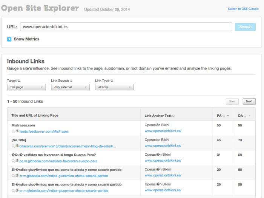Click 'PA' column header label
Viewport: 264px width, 198px height.
coord(219,116)
